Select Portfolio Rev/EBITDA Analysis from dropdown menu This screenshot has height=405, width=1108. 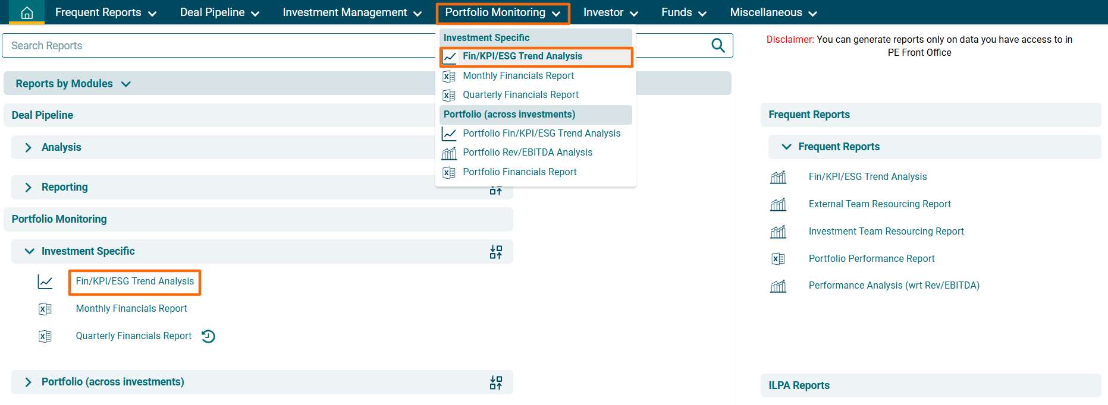tap(527, 153)
